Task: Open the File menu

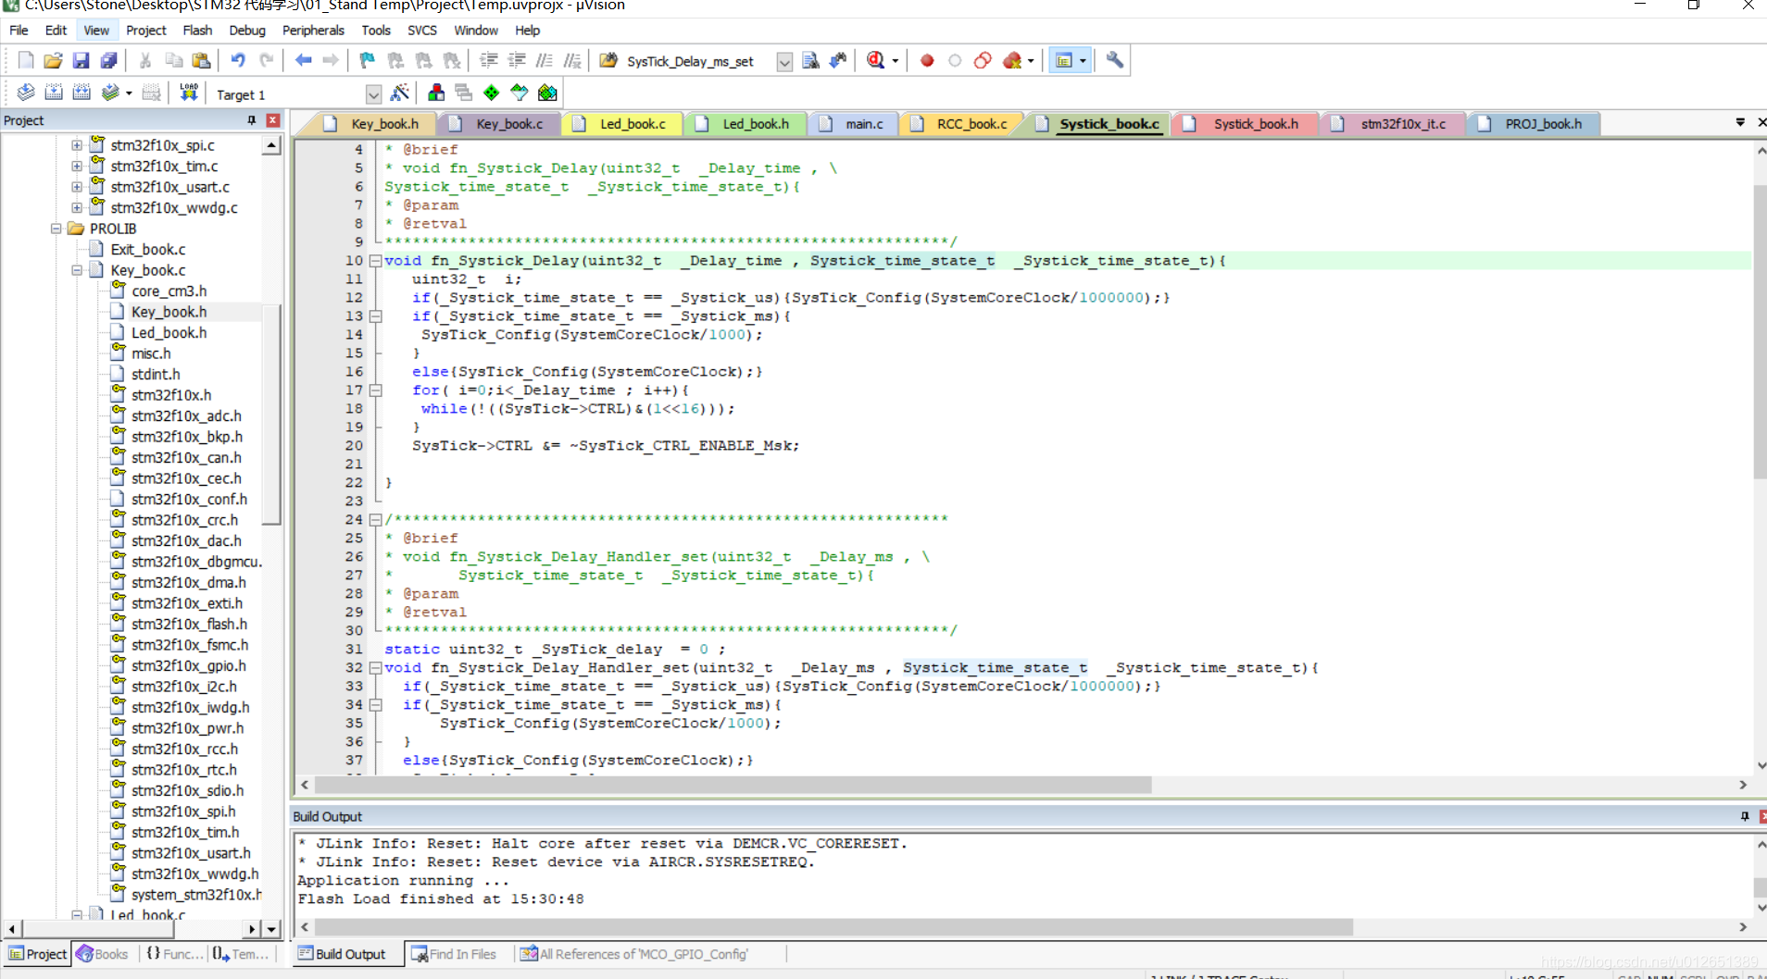Action: coord(19,30)
